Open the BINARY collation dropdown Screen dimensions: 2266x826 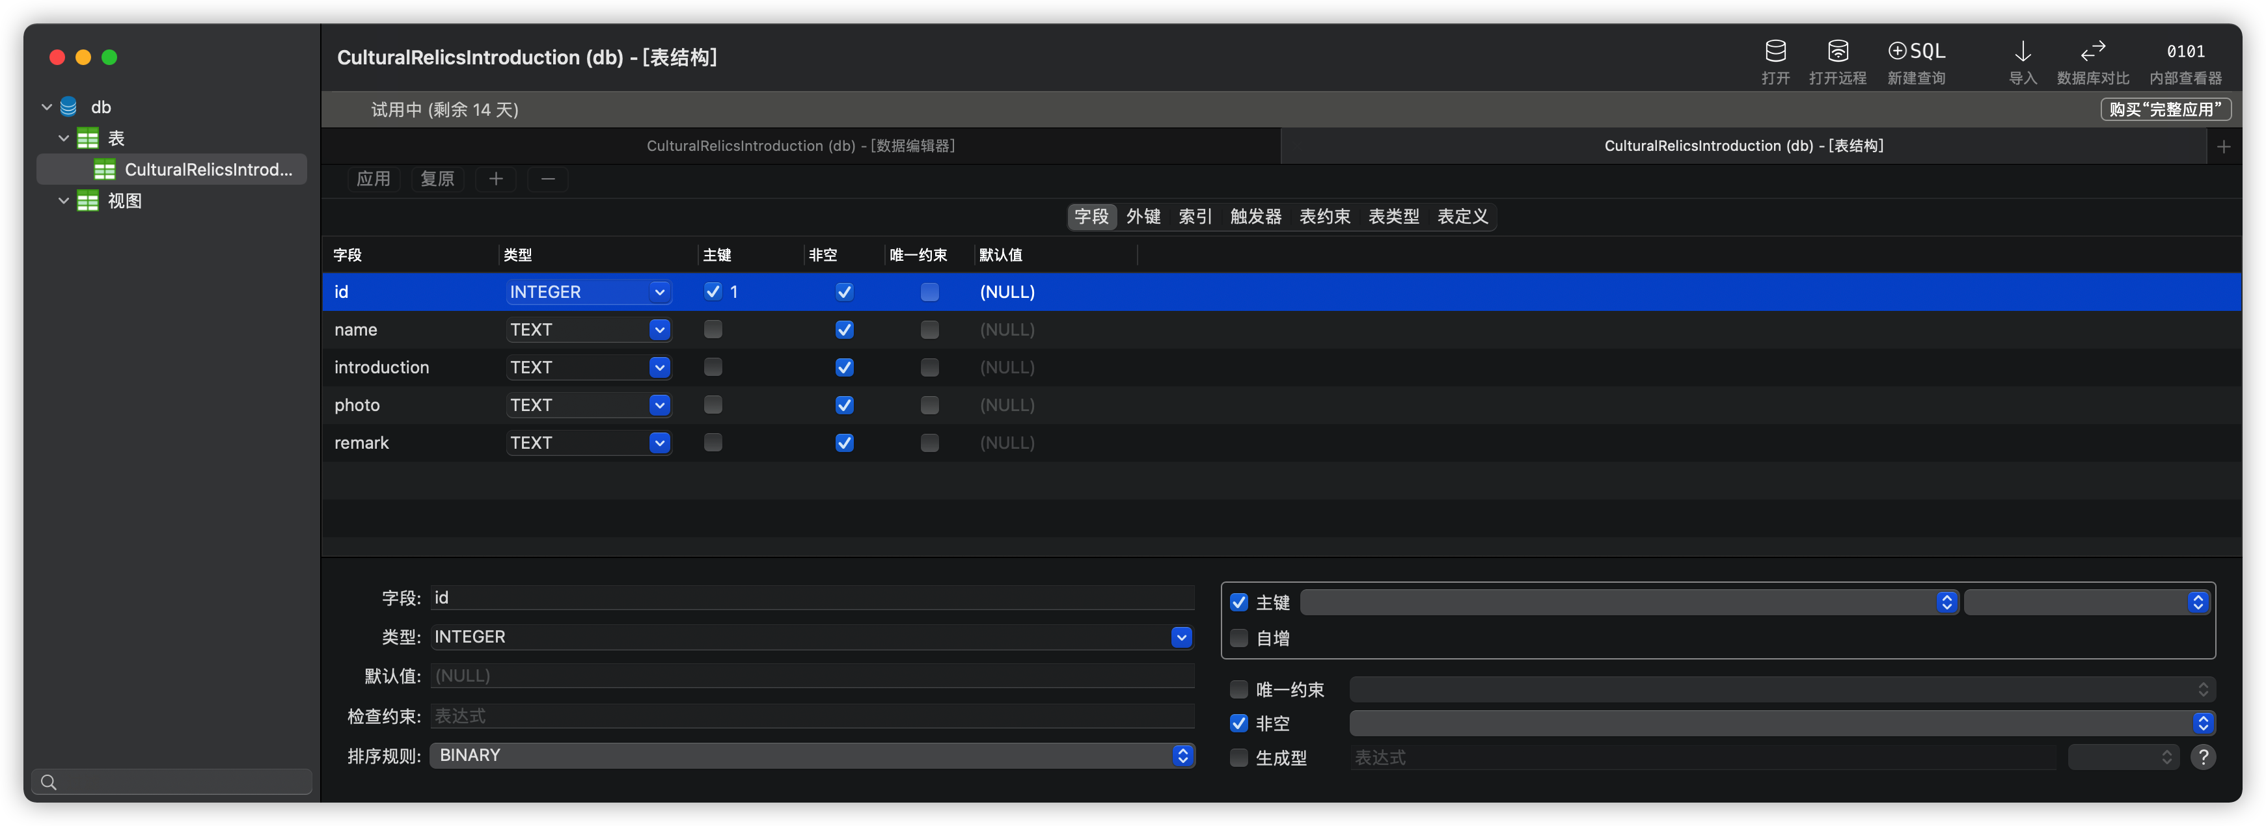pos(1182,756)
